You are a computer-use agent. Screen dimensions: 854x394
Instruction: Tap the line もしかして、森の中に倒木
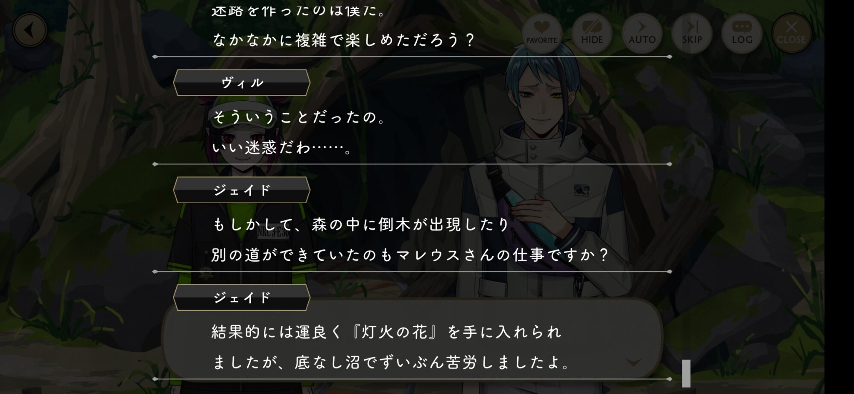(361, 225)
